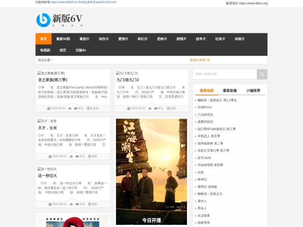Click comment bubble icon on 九门 card
The height and width of the screenshot is (227, 303).
coord(156,109)
